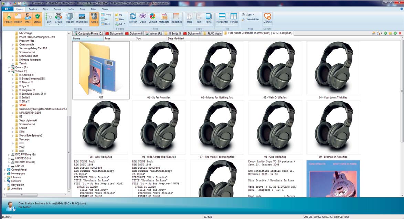Image resolution: width=404 pixels, height=219 pixels.
Task: Switch to Report display mode
Action: 70,19
